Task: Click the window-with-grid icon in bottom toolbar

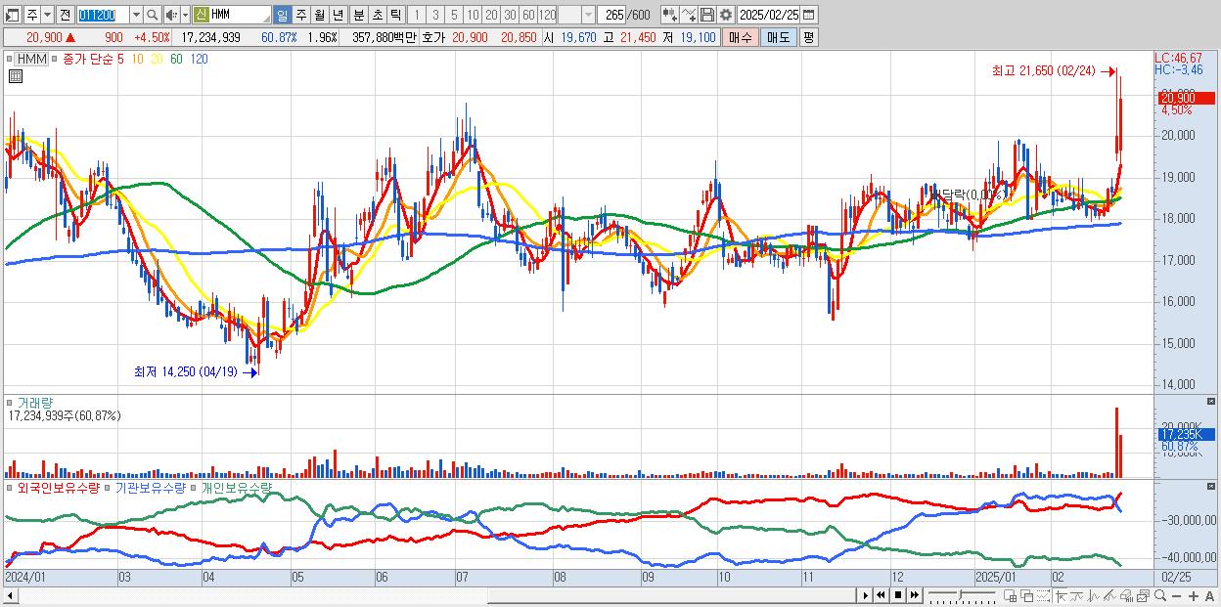Action: 1010,596
